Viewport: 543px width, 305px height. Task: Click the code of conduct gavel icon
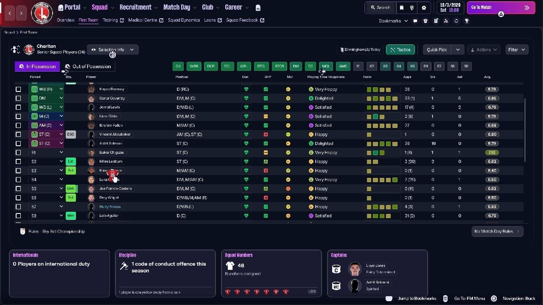click(x=124, y=266)
